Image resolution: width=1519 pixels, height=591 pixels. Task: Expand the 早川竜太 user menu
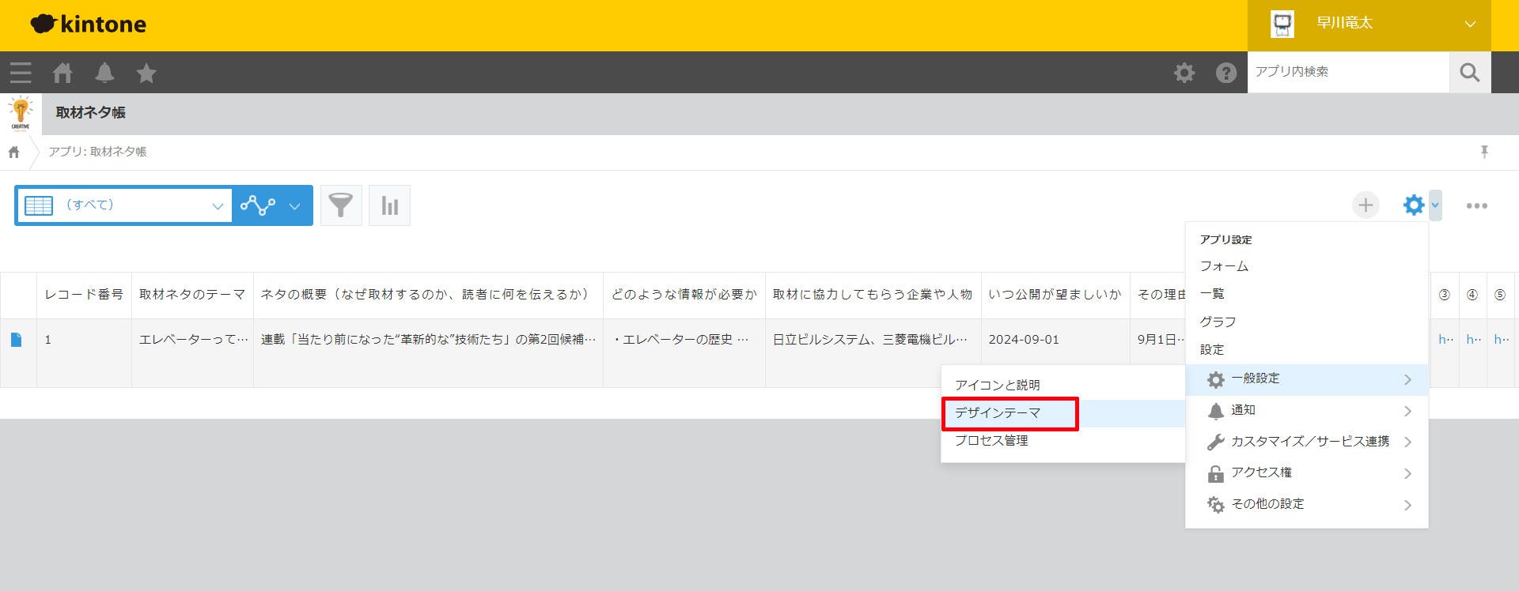coord(1470,24)
